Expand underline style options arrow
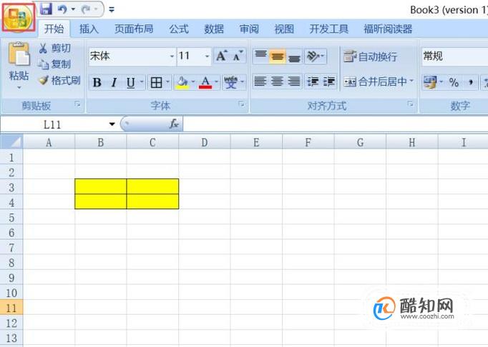This screenshot has width=488, height=347. click(x=142, y=82)
